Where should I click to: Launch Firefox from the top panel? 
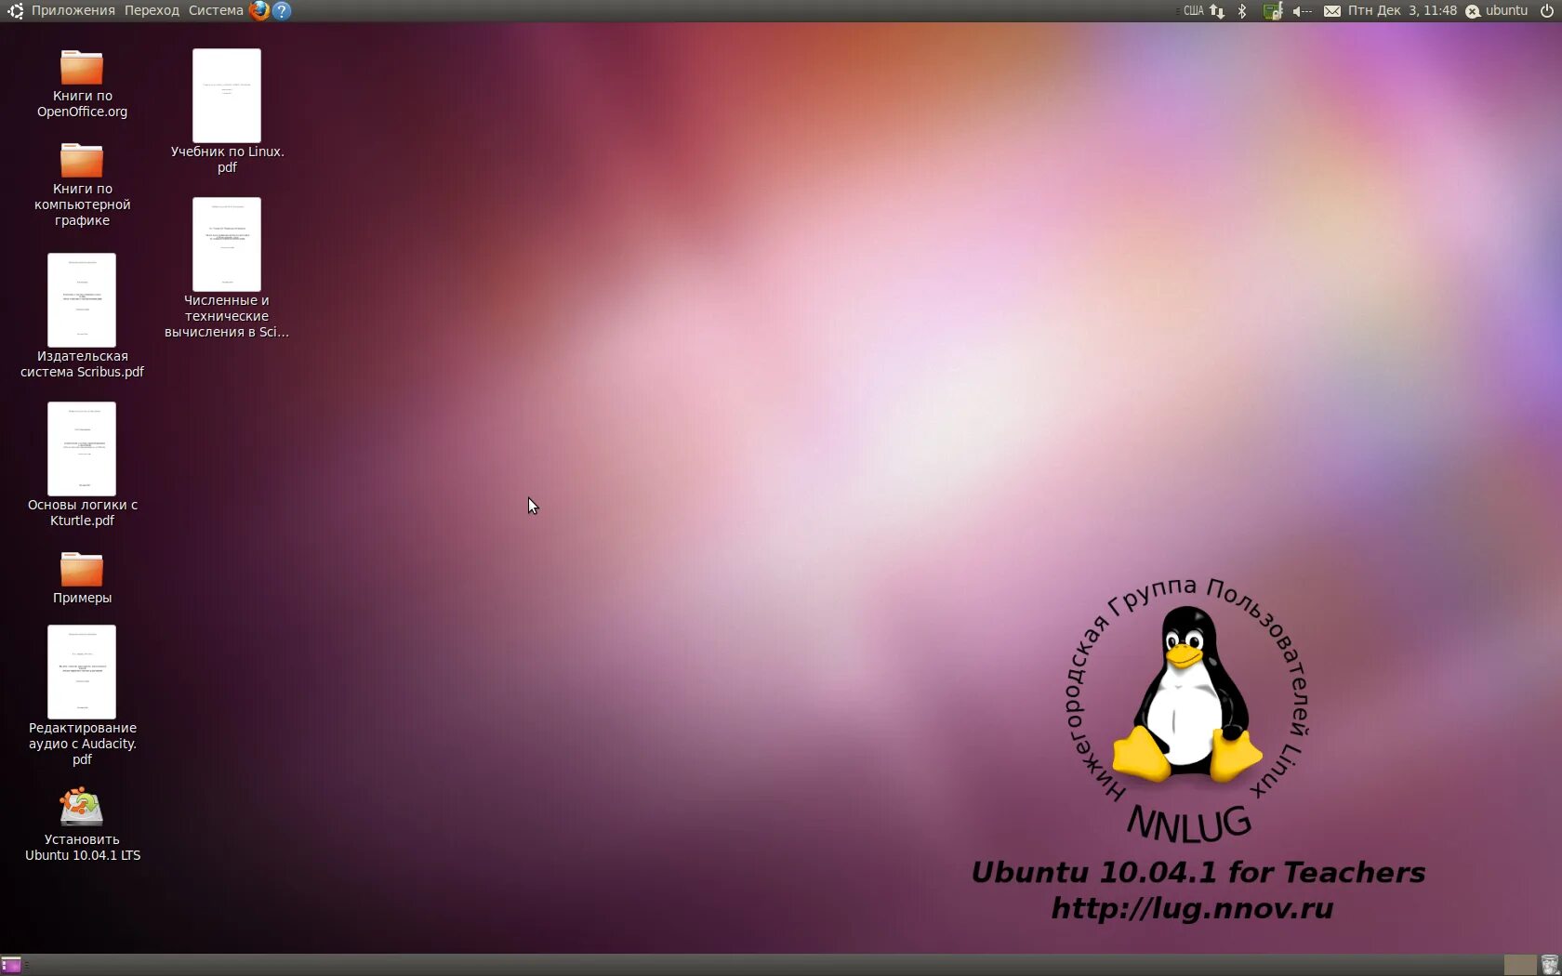coord(259,10)
